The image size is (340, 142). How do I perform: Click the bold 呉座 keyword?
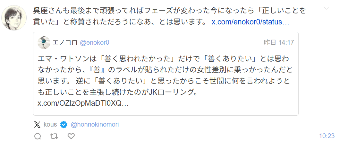click(x=40, y=11)
